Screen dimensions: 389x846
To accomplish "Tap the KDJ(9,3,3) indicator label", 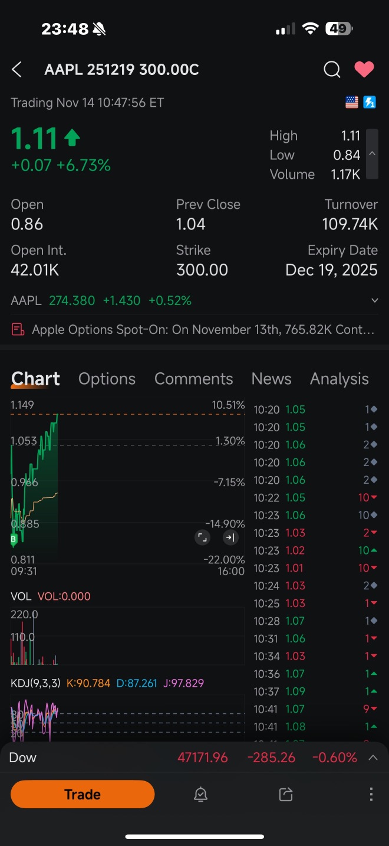I will [35, 683].
